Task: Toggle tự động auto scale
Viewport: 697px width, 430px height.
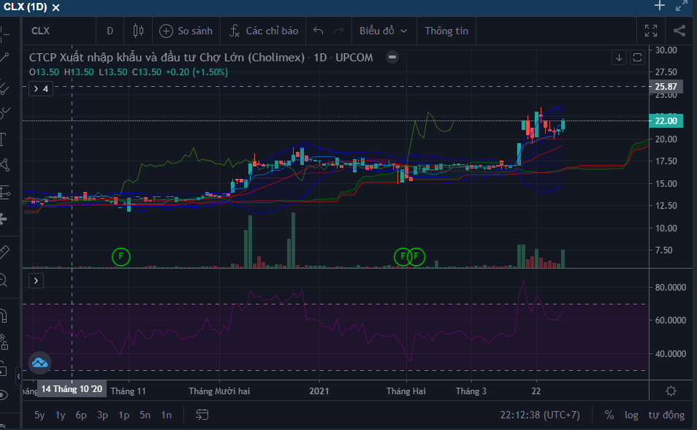Action: (x=668, y=415)
